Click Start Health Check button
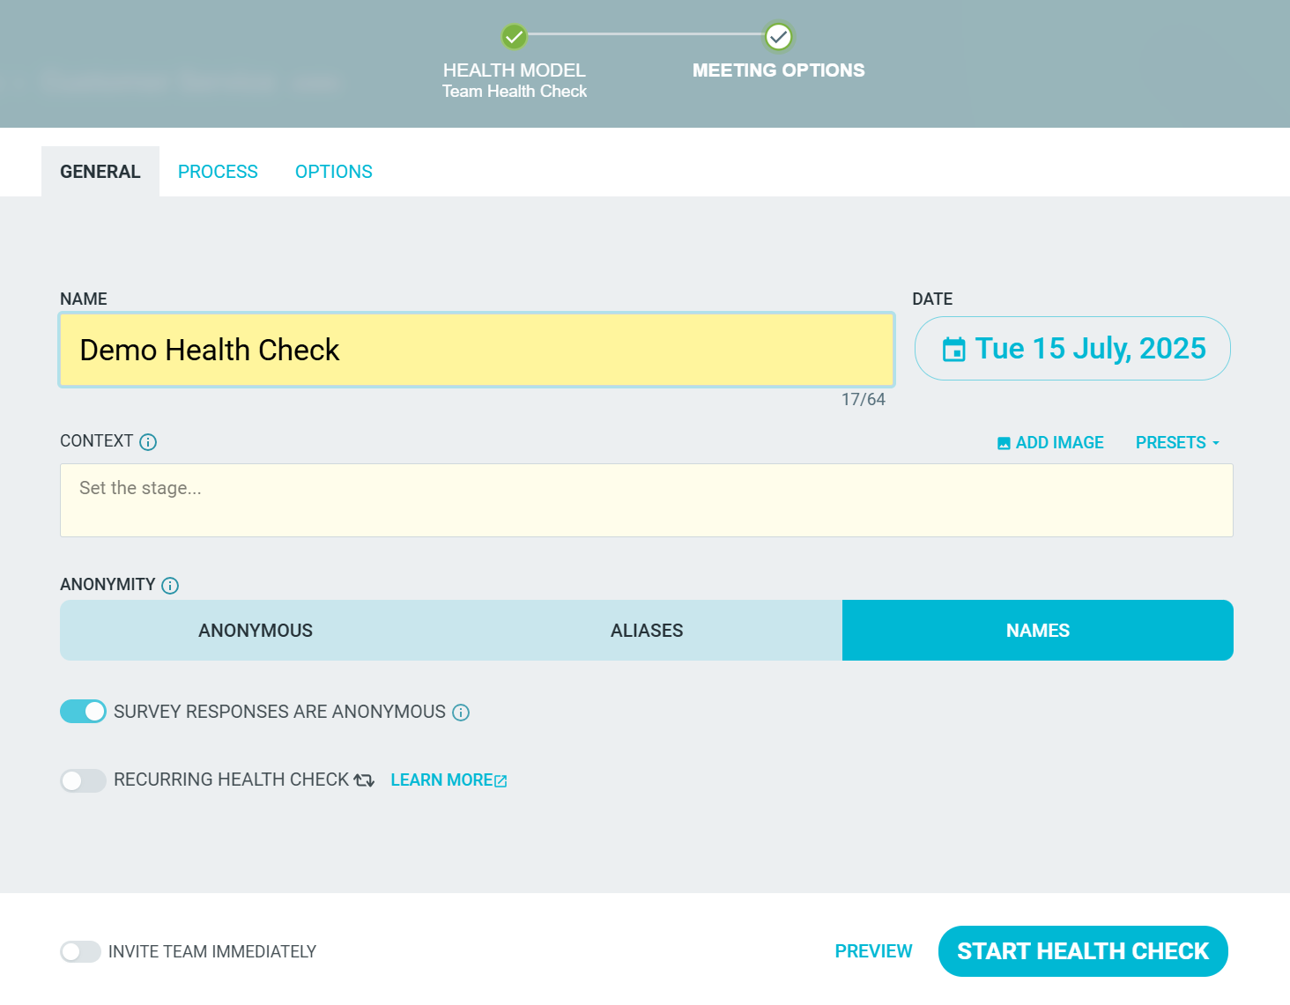Screen dimensions: 1290x1005 tap(1083, 951)
